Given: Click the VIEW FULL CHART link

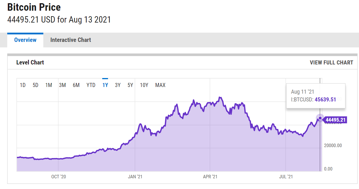Looking at the screenshot, I should pyautogui.click(x=331, y=62).
